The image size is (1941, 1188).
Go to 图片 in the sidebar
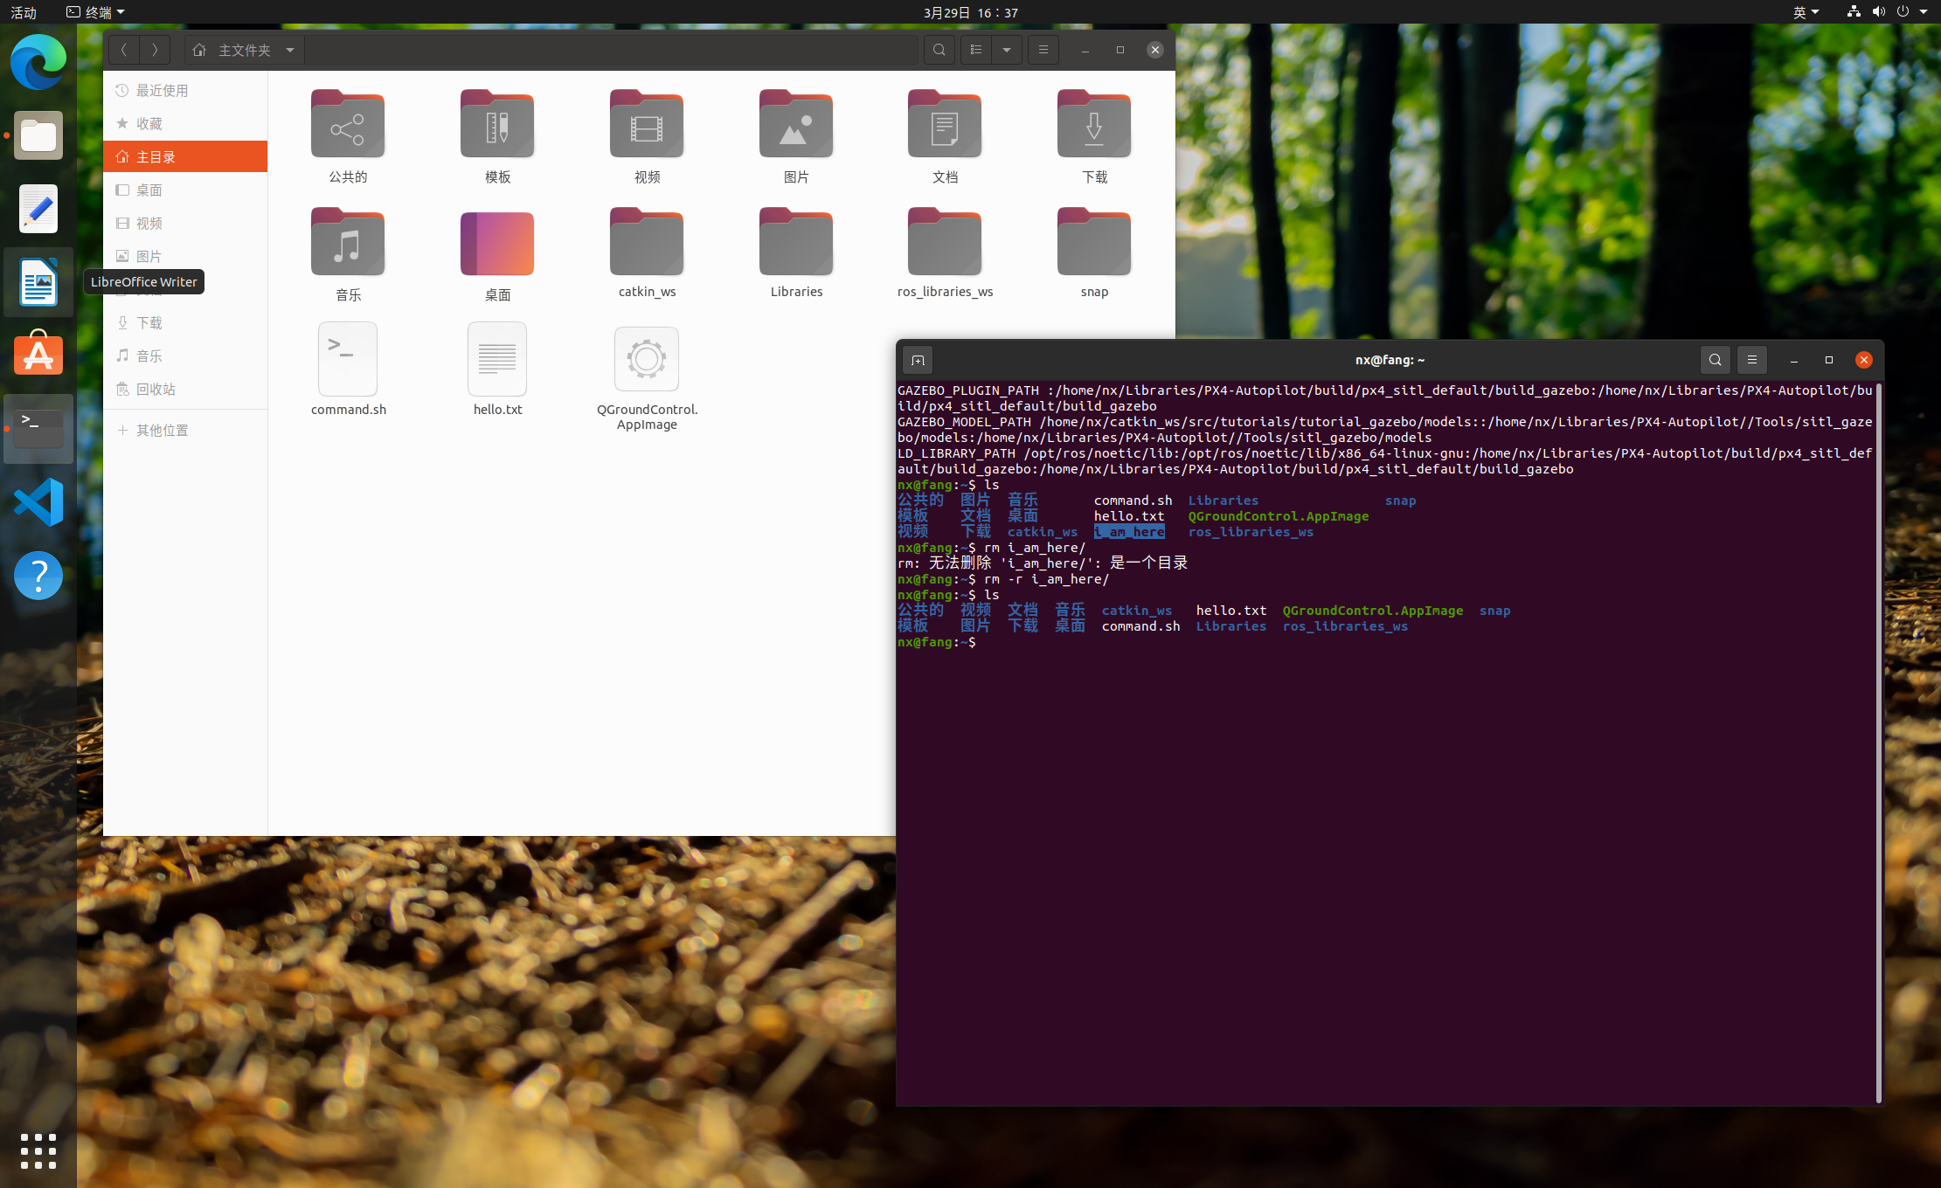click(185, 256)
